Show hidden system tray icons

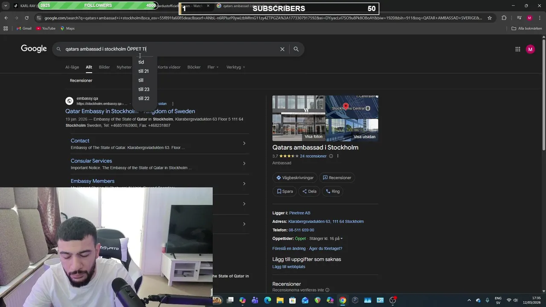[469, 300]
